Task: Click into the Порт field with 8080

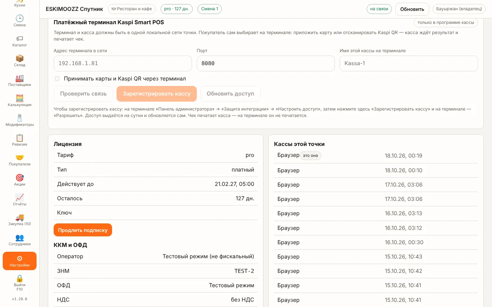Action: click(x=265, y=63)
